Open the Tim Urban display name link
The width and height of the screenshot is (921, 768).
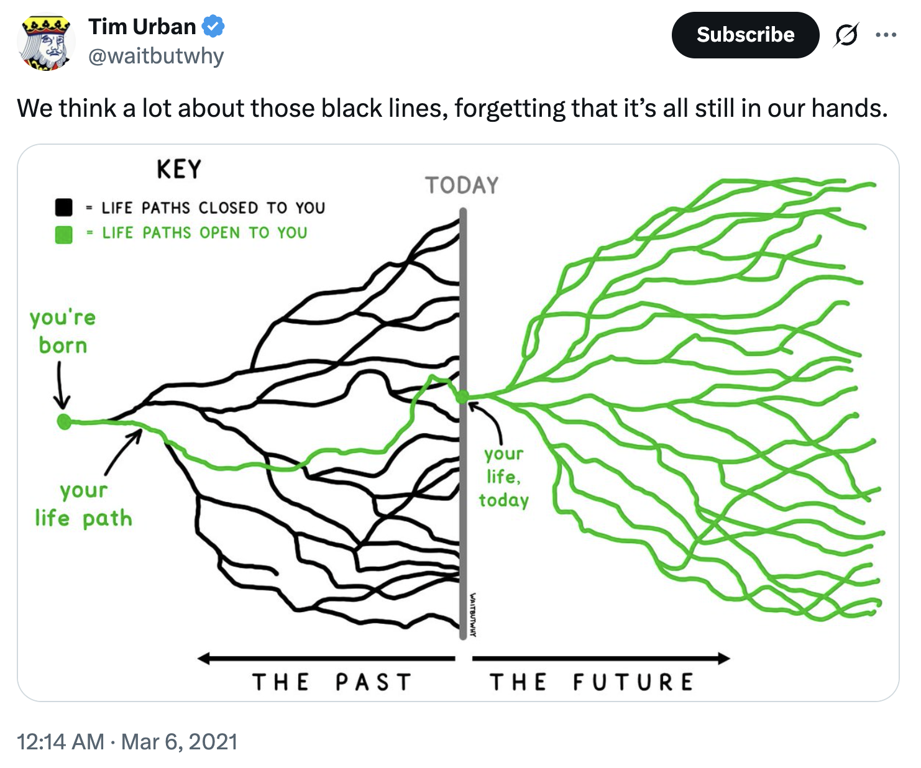[x=142, y=27]
